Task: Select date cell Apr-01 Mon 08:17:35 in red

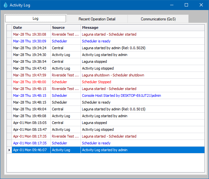Action: [31, 137]
